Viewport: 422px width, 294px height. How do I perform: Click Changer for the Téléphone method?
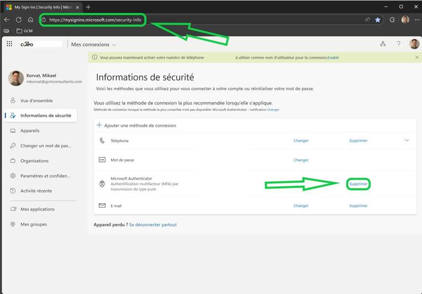[301, 140]
